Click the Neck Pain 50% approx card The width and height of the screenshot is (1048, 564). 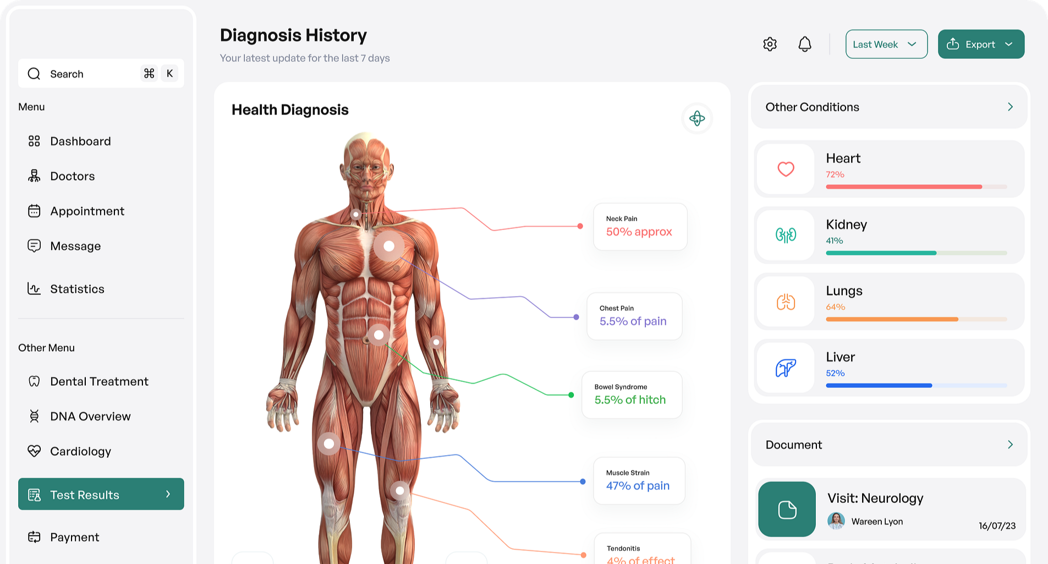640,227
